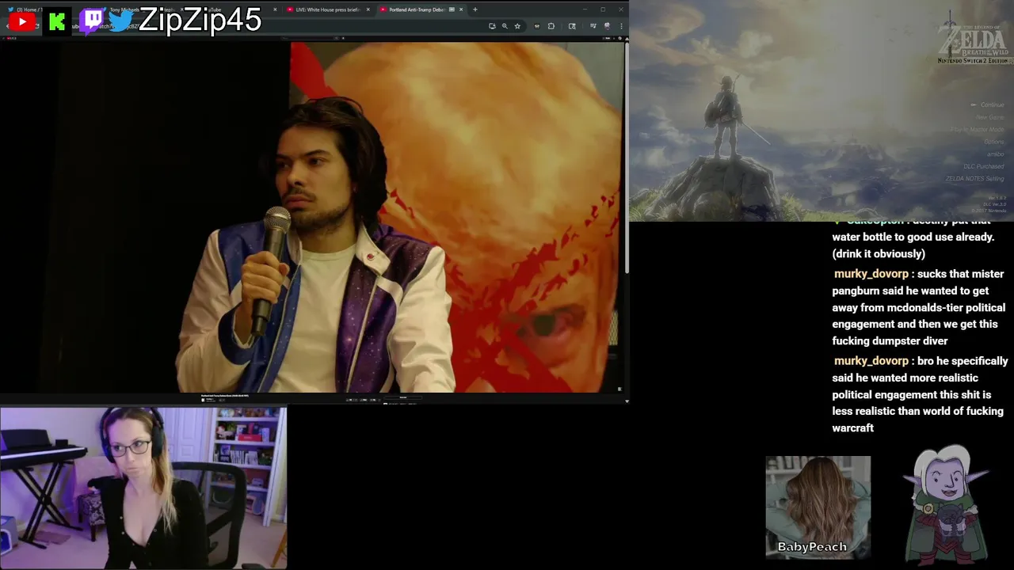The image size is (1014, 570).
Task: Select Play in Master Mode entry
Action: point(977,129)
